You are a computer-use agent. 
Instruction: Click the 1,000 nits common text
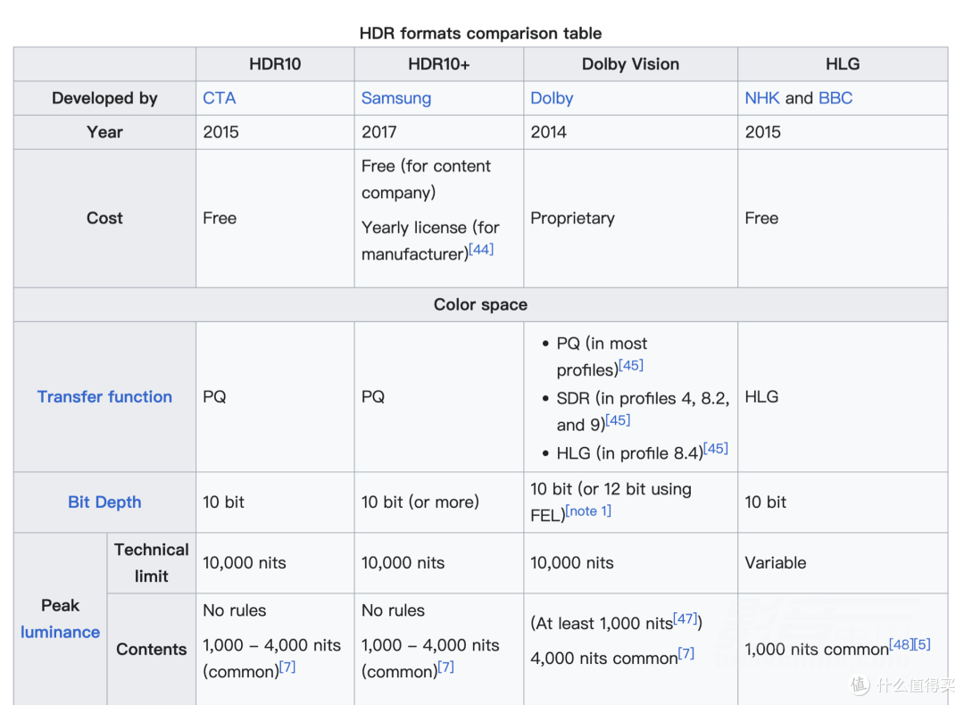click(x=817, y=650)
